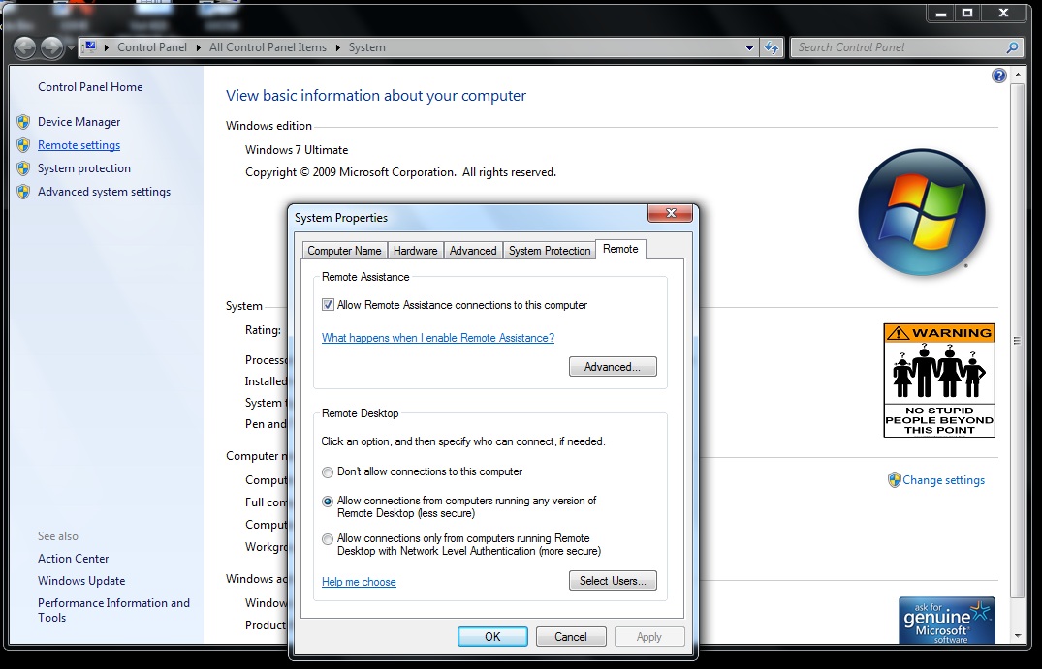The height and width of the screenshot is (669, 1042).
Task: Select Network Level Authentication only option
Action: click(328, 539)
